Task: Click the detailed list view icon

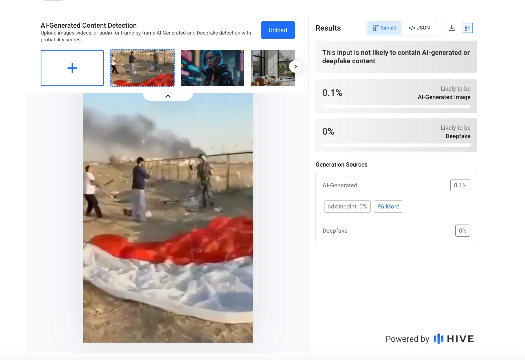Action: pyautogui.click(x=467, y=28)
